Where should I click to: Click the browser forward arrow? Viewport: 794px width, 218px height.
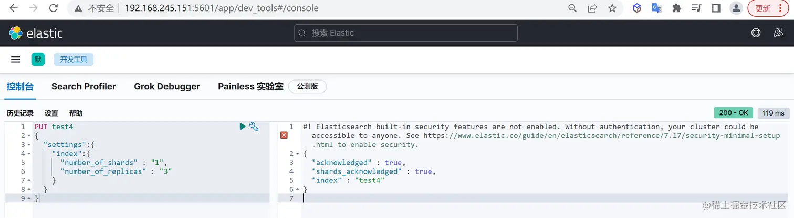(x=34, y=8)
